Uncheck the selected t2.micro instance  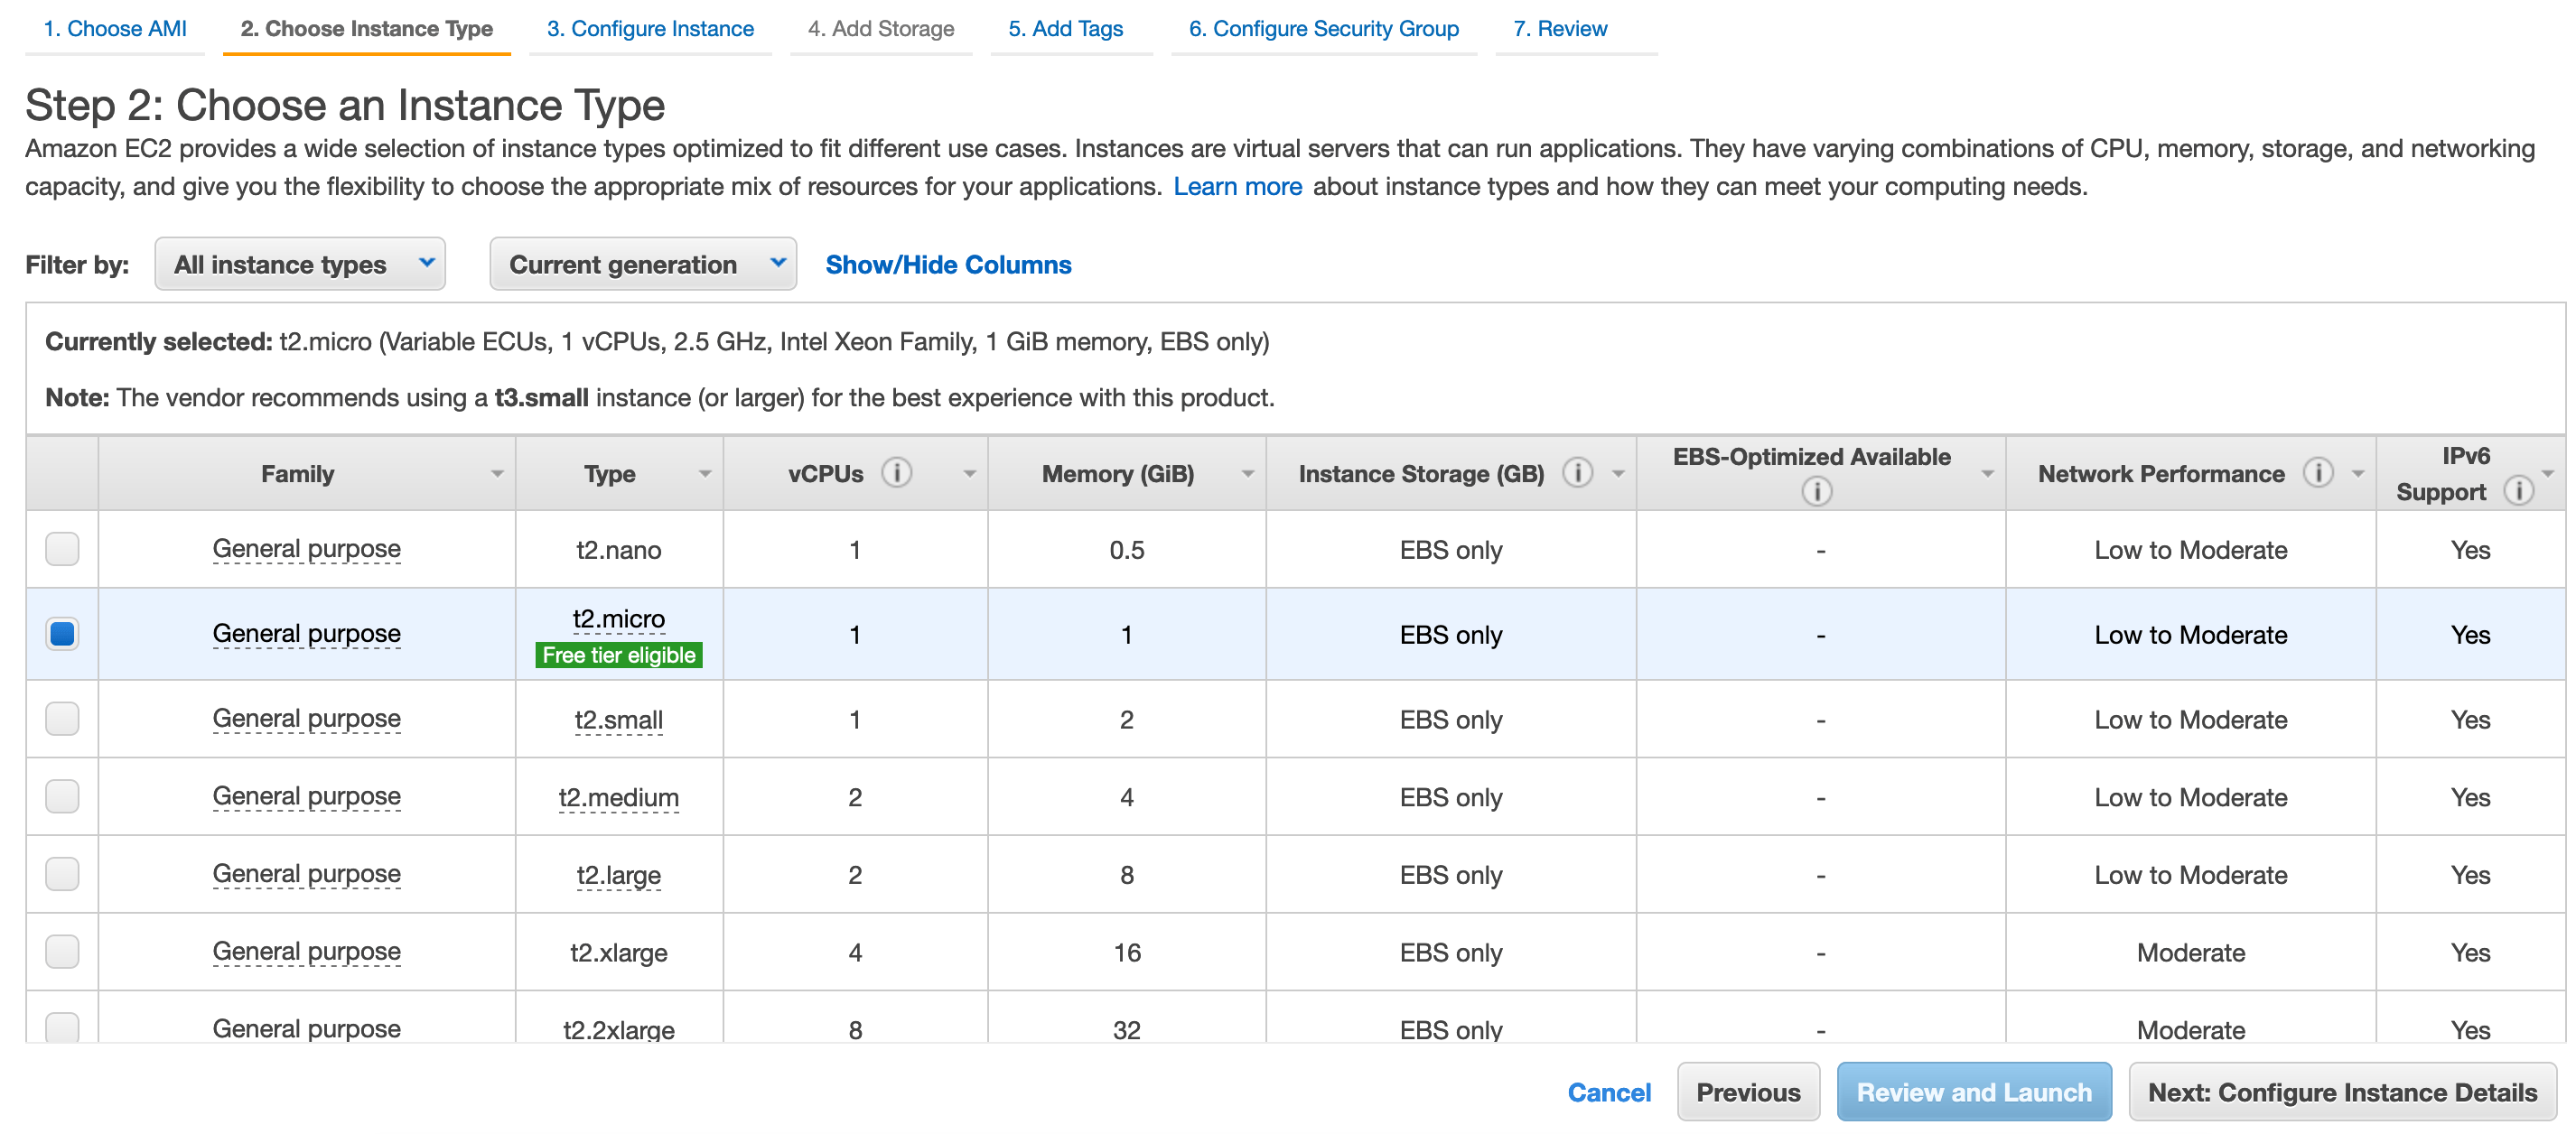[x=61, y=633]
